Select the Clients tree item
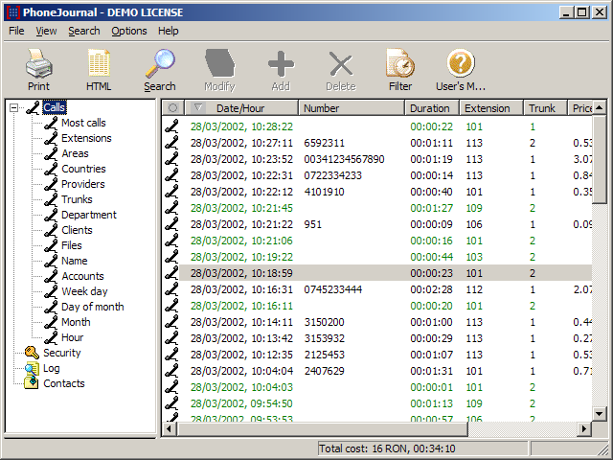 (77, 230)
